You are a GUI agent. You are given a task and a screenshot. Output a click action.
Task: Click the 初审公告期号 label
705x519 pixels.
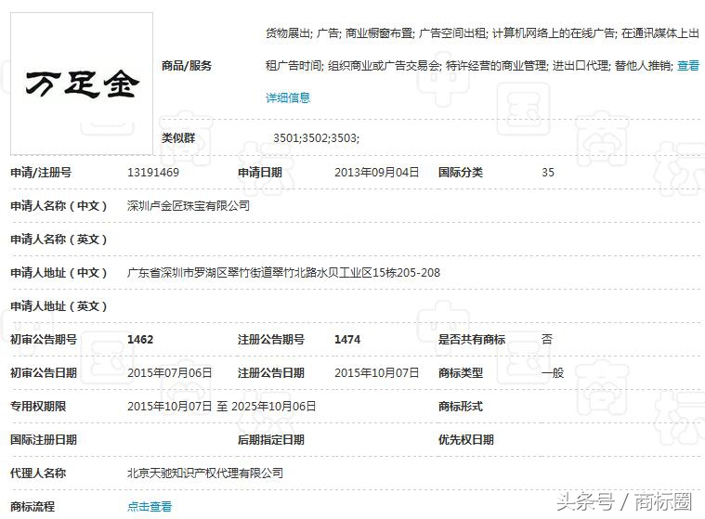pos(44,339)
